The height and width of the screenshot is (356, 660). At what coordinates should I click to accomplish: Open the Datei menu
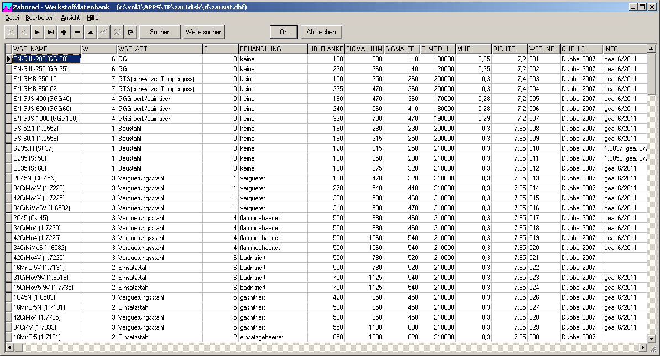coord(12,18)
